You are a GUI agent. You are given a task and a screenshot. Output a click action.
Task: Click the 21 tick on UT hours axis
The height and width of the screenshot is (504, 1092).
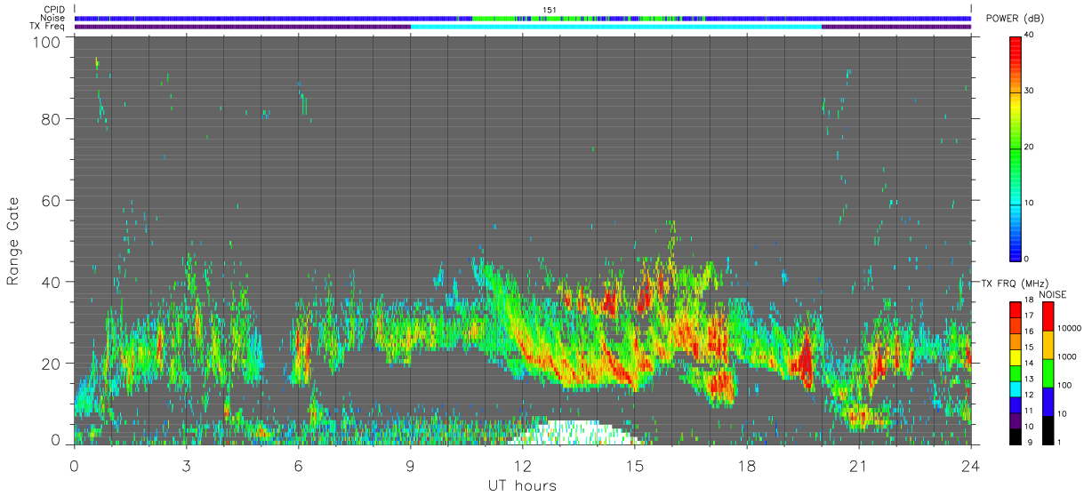pos(858,464)
